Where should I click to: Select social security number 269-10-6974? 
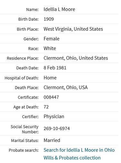(57, 128)
